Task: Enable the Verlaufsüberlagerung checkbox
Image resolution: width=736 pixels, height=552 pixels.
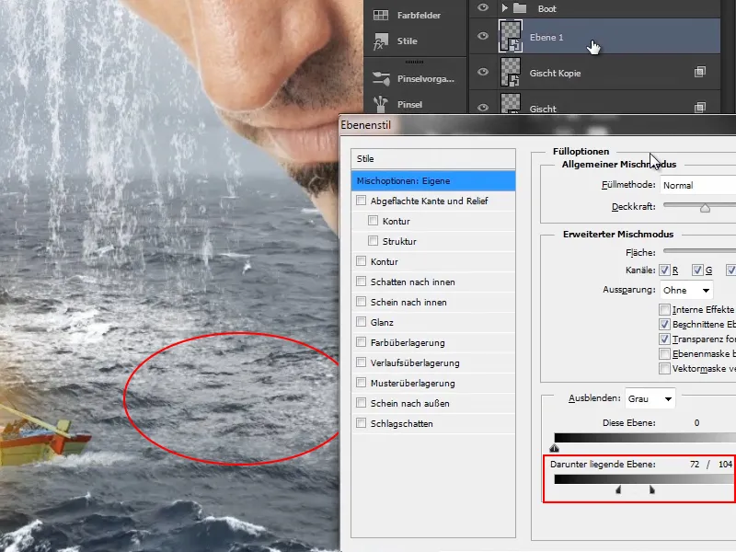Action: 361,362
